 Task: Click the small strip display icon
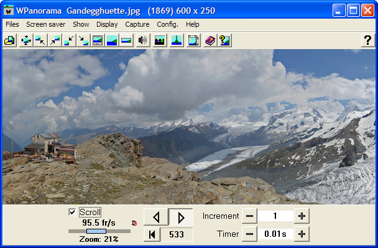(126, 40)
